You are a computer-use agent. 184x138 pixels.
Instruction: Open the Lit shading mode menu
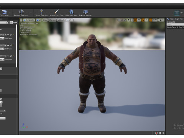tap(39, 20)
